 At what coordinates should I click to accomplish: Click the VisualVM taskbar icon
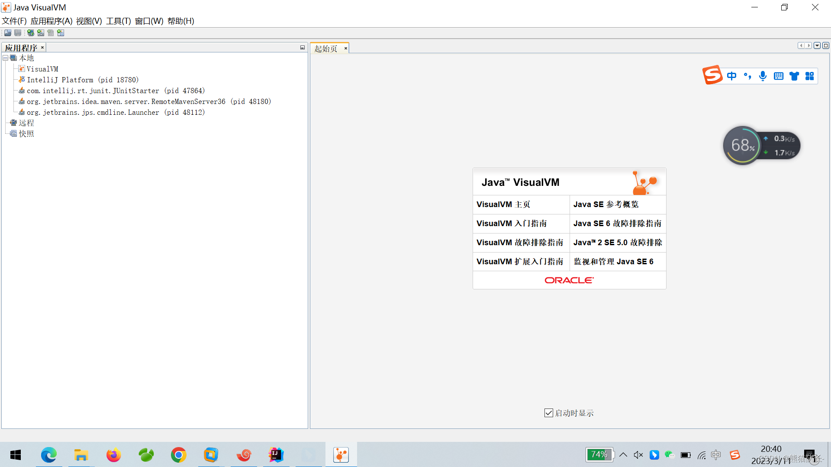(341, 455)
